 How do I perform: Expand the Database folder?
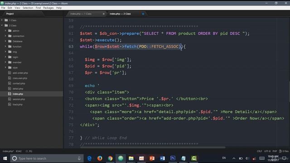tap(5, 41)
